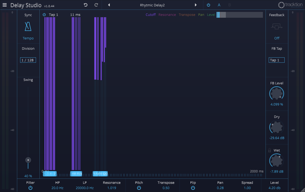Toggle the Wet lock icon

coord(270,150)
